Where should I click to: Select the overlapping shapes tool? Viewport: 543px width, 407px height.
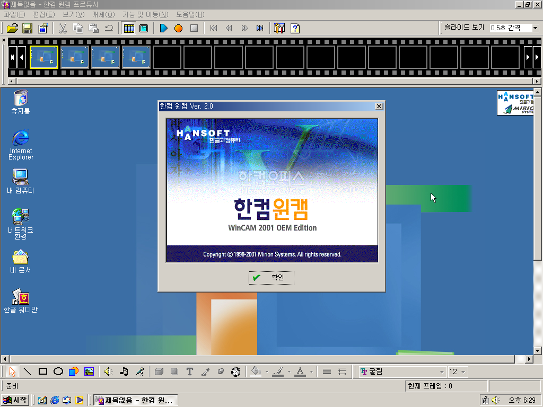(73, 371)
